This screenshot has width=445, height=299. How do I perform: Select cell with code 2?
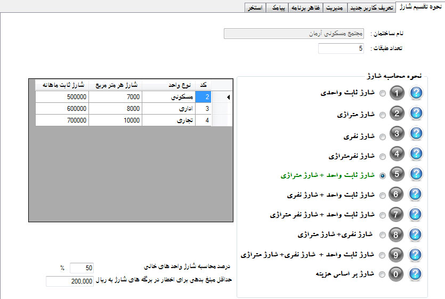tap(203, 97)
